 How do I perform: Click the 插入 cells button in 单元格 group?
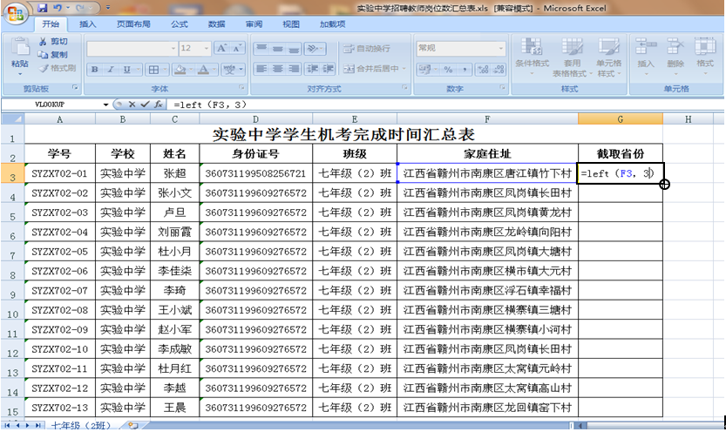646,56
